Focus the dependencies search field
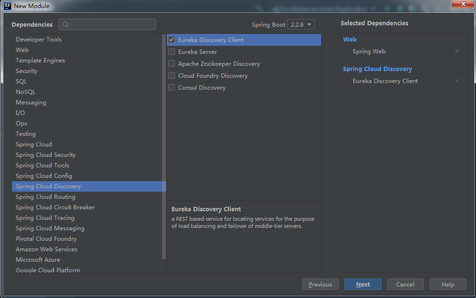Screen dimensions: 476x298 [x=107, y=24]
